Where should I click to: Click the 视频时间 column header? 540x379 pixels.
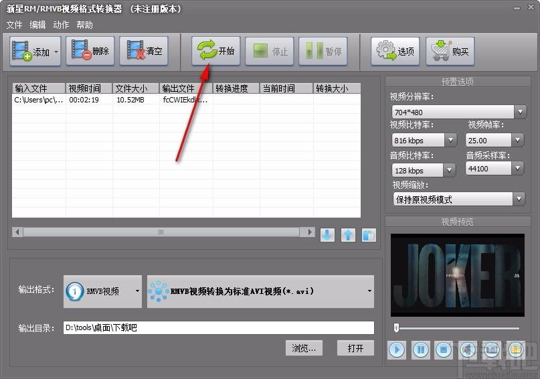tap(89, 88)
